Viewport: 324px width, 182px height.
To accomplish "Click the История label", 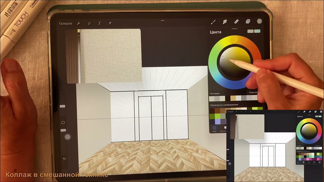I will [215, 94].
